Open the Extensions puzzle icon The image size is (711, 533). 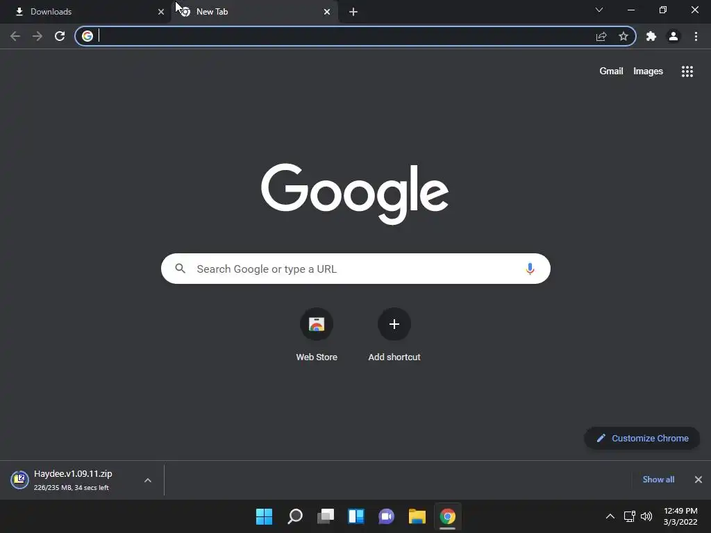651,36
